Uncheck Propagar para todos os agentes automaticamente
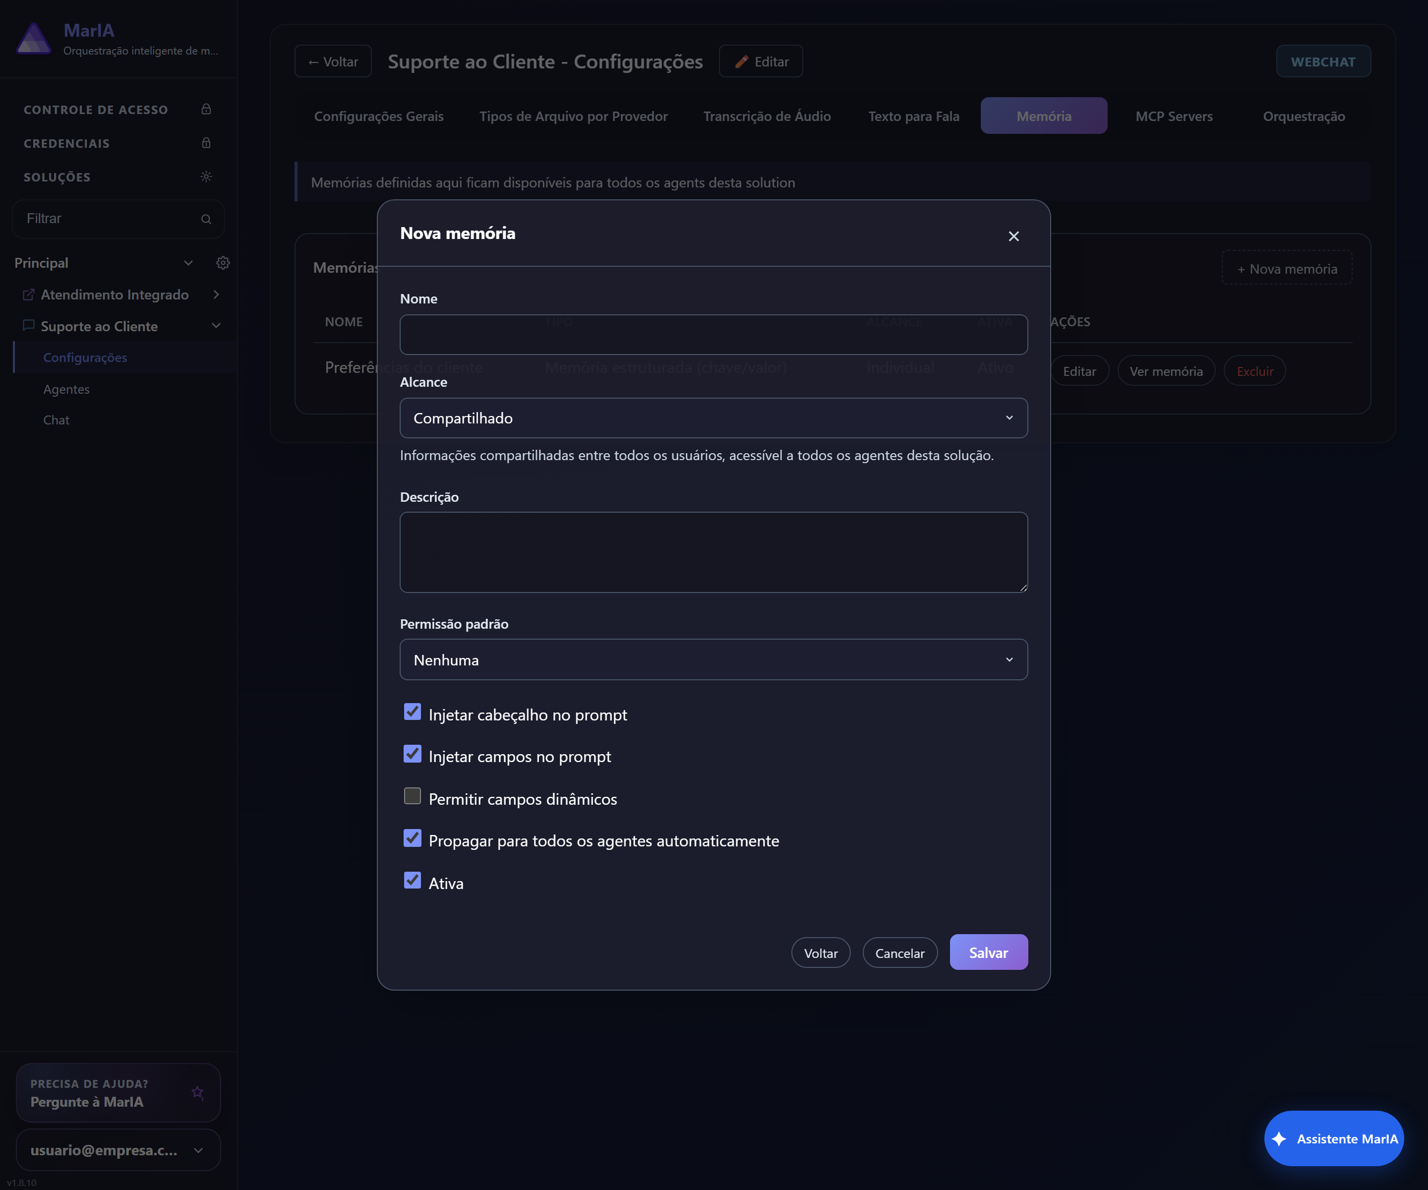This screenshot has height=1190, width=1428. [x=412, y=838]
